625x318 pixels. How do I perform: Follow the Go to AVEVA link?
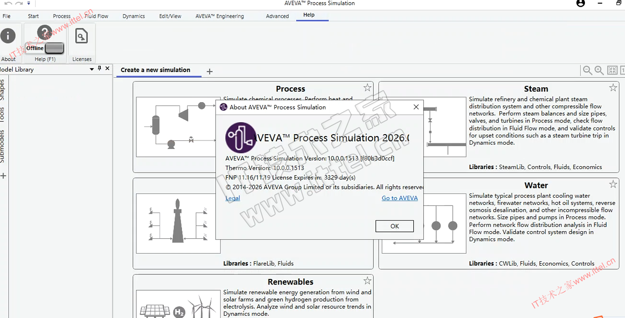(x=399, y=198)
